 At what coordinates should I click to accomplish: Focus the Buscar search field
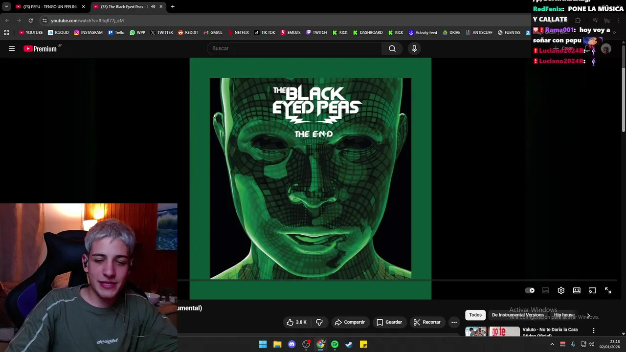pyautogui.click(x=295, y=48)
